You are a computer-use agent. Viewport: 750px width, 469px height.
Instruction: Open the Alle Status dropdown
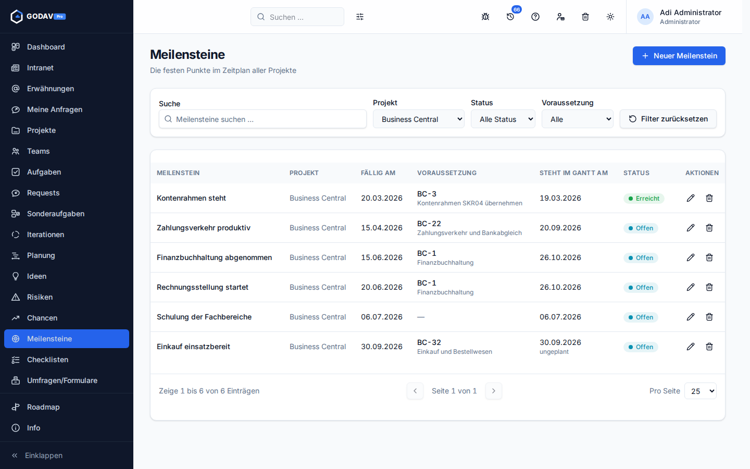[503, 119]
